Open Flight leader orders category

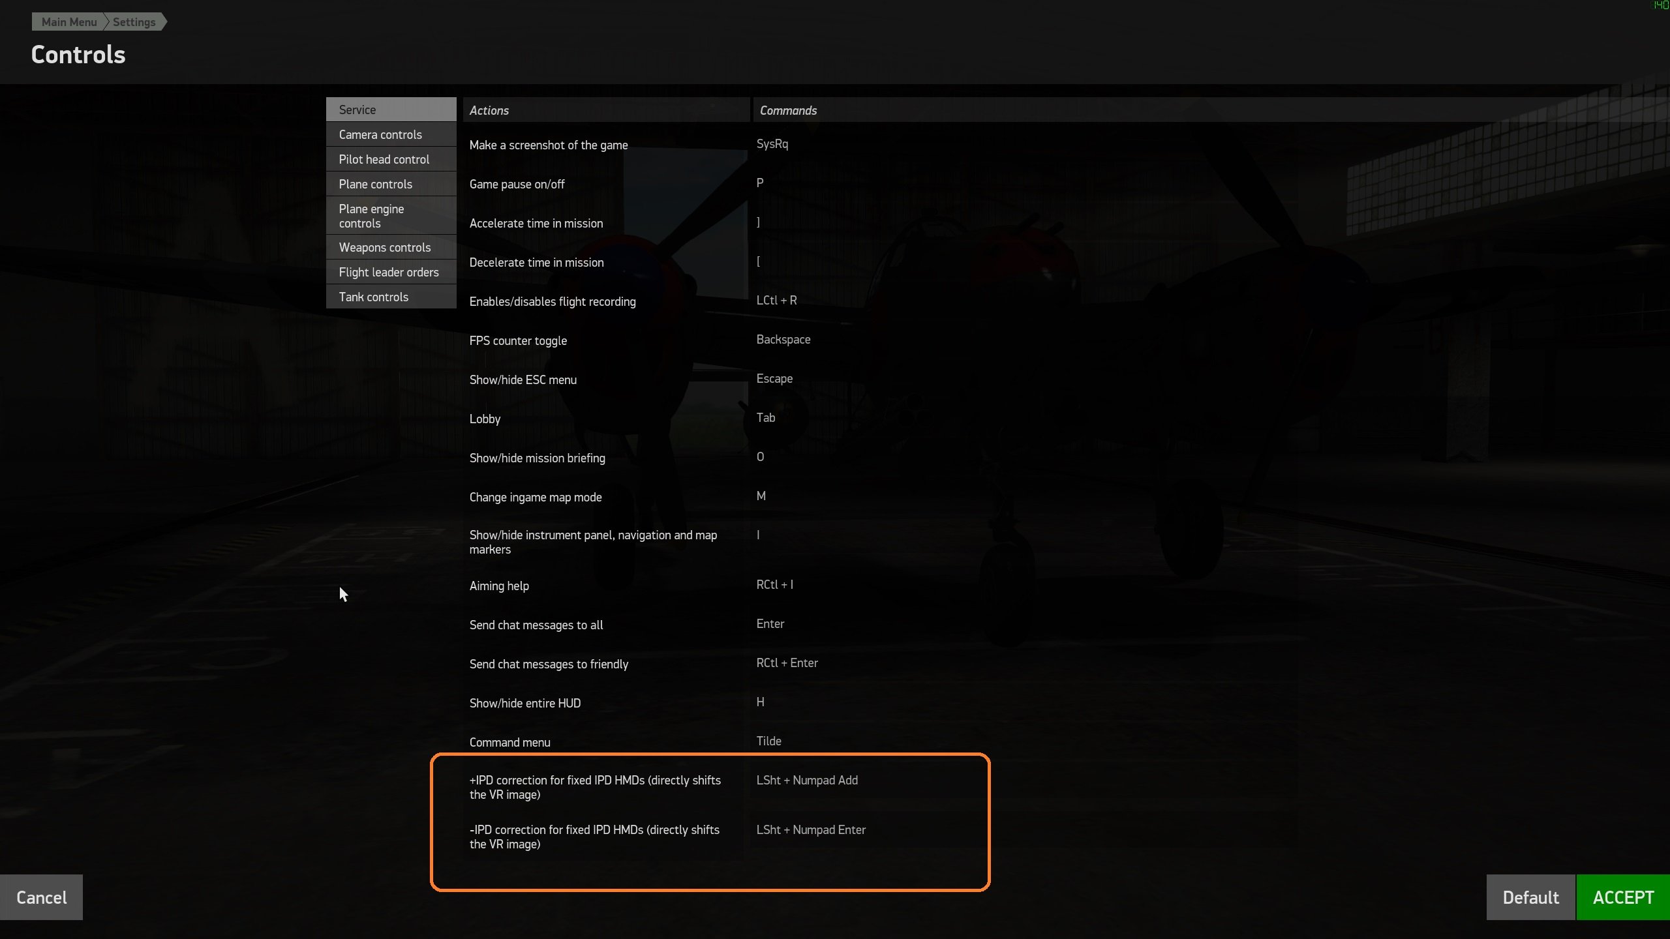coord(391,272)
